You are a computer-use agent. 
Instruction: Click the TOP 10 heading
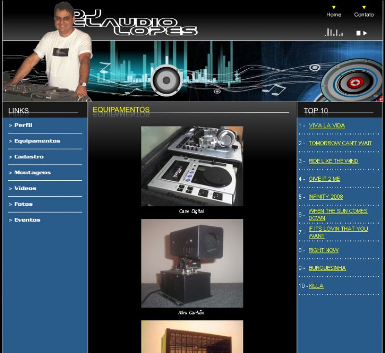tap(316, 111)
